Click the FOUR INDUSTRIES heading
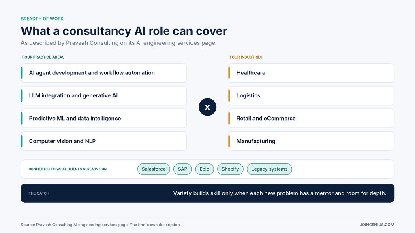415x233 pixels. click(x=246, y=57)
